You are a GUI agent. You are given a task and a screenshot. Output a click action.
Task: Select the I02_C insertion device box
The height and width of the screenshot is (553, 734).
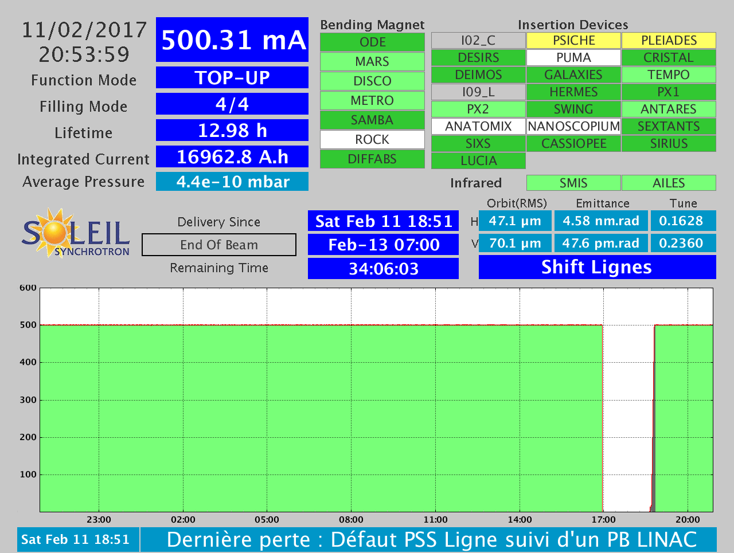[x=478, y=40]
